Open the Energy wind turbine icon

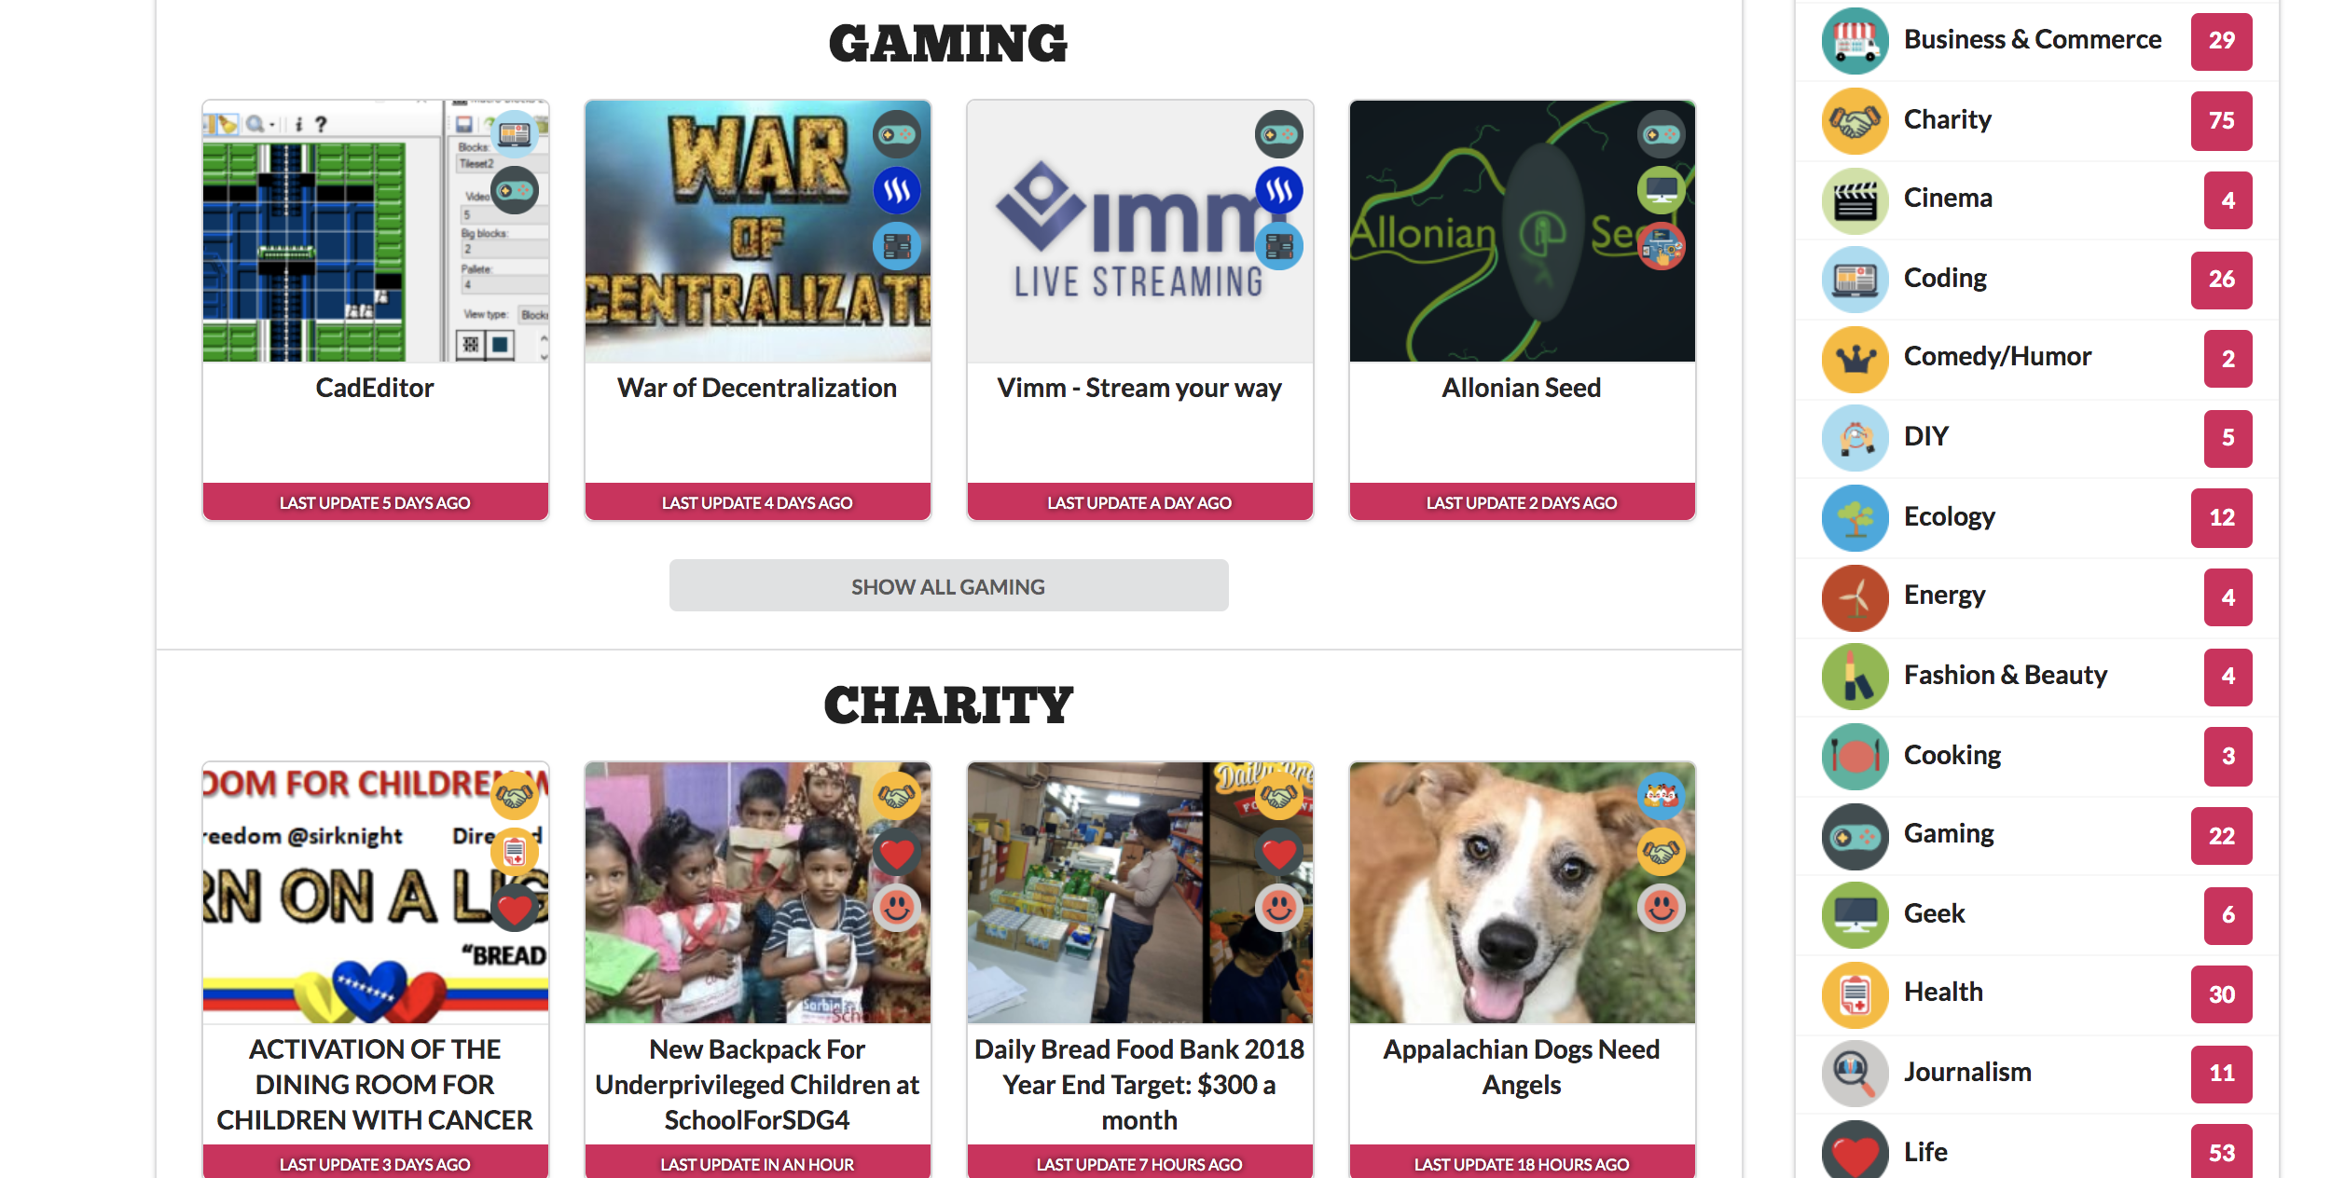(x=1855, y=597)
